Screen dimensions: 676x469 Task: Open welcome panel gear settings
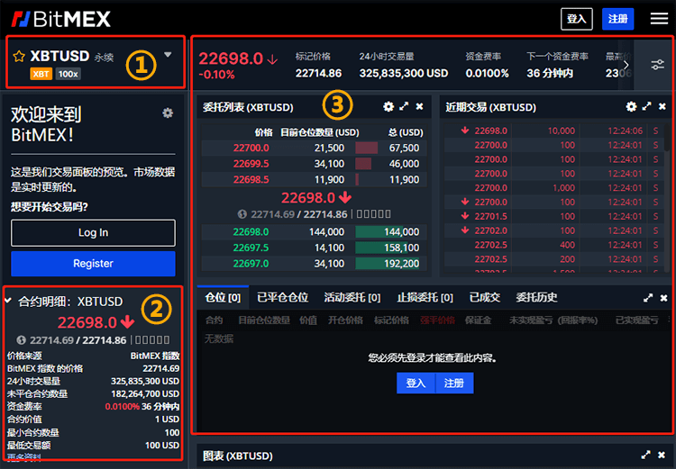[x=168, y=113]
